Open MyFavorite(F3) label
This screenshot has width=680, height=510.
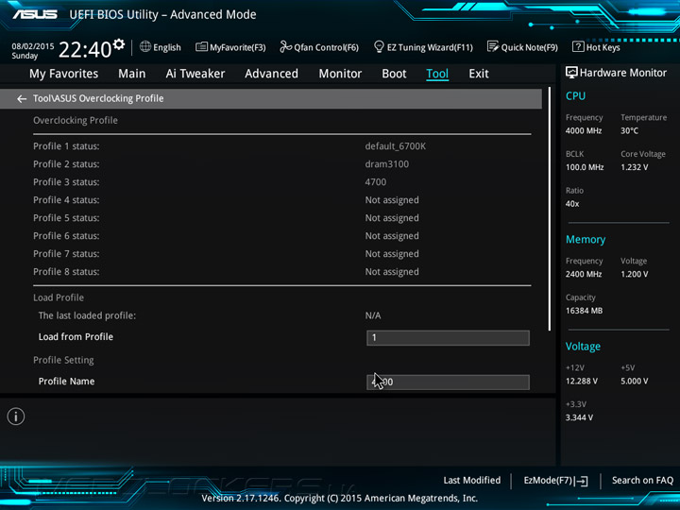click(x=238, y=47)
